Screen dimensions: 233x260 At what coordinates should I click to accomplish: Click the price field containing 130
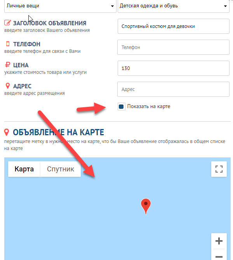(174, 68)
